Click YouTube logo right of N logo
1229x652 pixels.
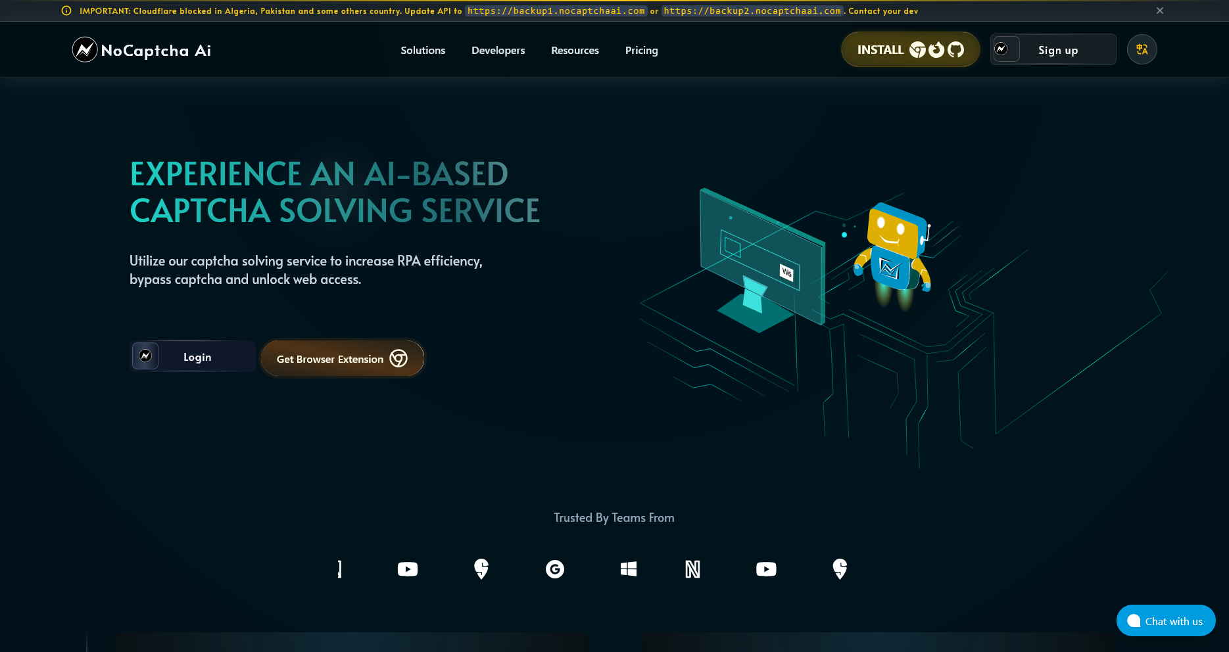[x=766, y=569]
